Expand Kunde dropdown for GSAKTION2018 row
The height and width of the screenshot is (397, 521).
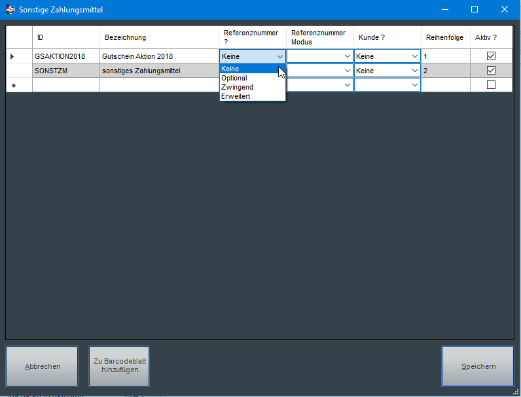click(x=414, y=56)
